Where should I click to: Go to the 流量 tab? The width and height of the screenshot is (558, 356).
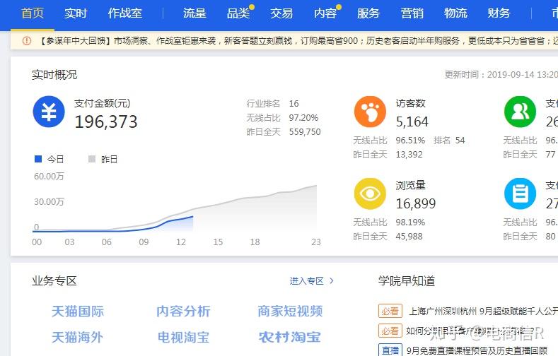tap(194, 13)
